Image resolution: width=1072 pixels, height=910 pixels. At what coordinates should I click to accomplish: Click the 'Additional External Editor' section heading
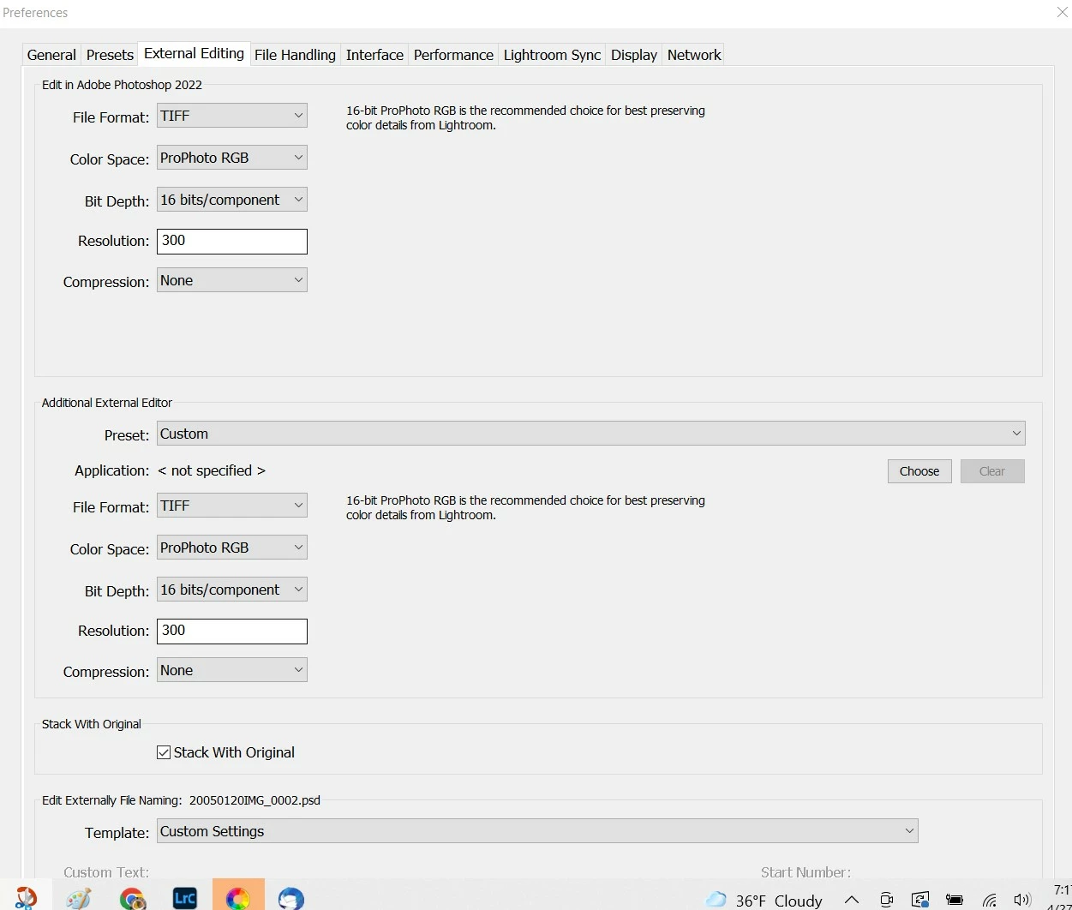(107, 403)
